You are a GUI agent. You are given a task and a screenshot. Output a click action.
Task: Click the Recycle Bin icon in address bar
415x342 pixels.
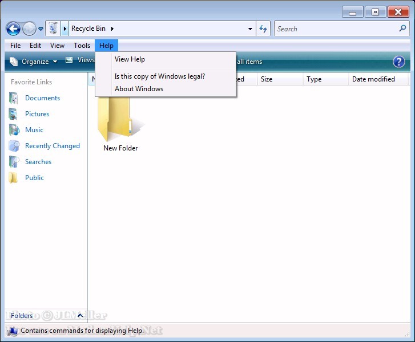pos(53,28)
